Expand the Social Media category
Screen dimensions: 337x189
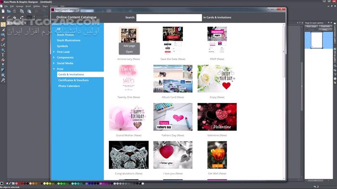tap(54, 63)
